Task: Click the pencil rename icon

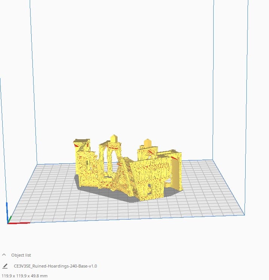Action: pos(5,266)
